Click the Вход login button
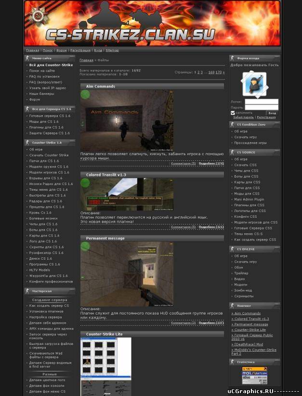The image size is (302, 396). [272, 113]
